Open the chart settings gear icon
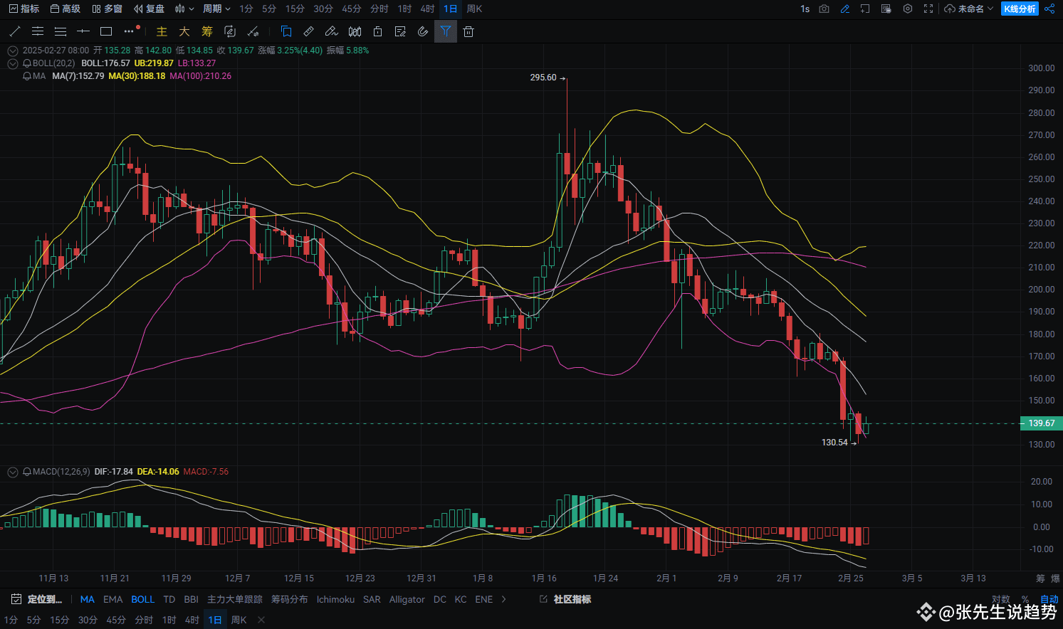Image resolution: width=1063 pixels, height=629 pixels. click(x=907, y=9)
